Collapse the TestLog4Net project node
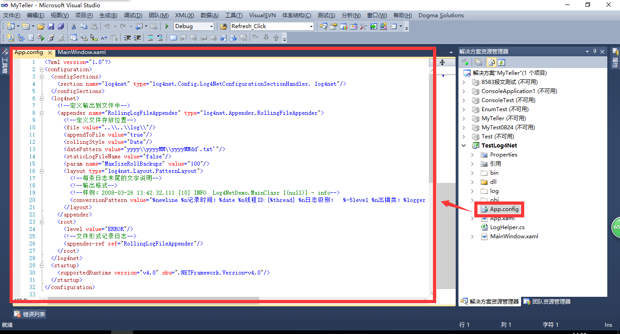The height and width of the screenshot is (334, 620). (463, 146)
